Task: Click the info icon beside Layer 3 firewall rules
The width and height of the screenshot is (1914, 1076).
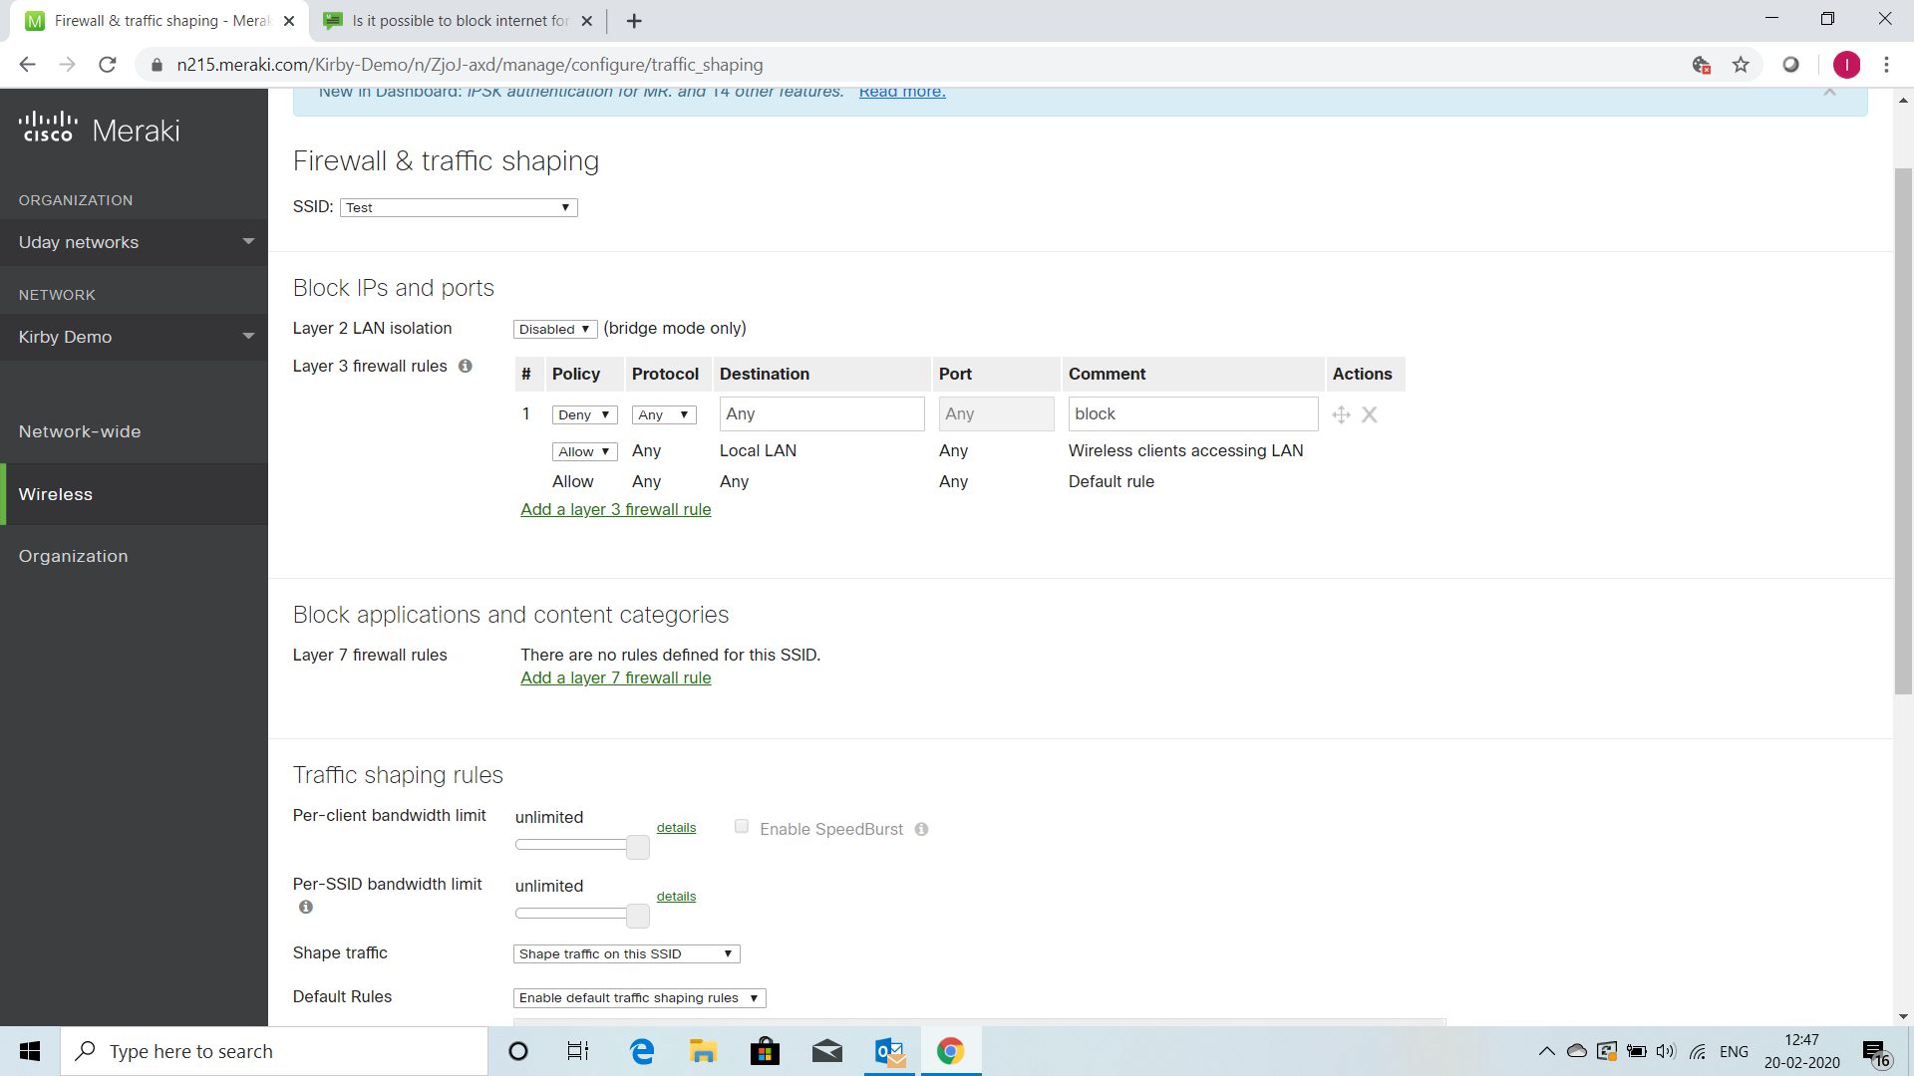Action: click(x=465, y=367)
